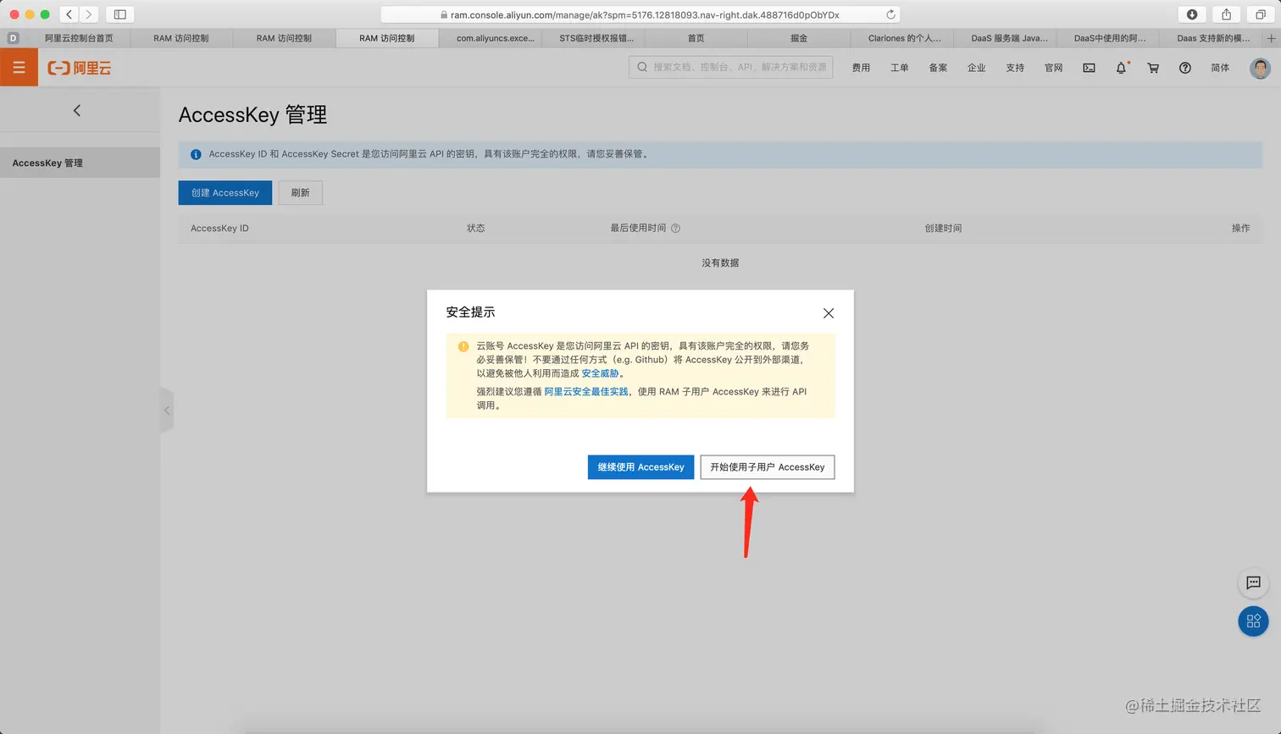The width and height of the screenshot is (1281, 734).
Task: Click the info icon beside 最后使用时间
Action: [x=675, y=228]
